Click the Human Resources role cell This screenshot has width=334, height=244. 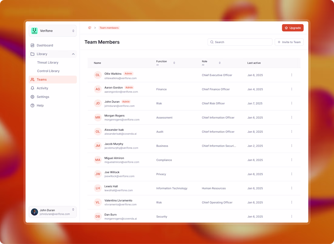pos(214,188)
